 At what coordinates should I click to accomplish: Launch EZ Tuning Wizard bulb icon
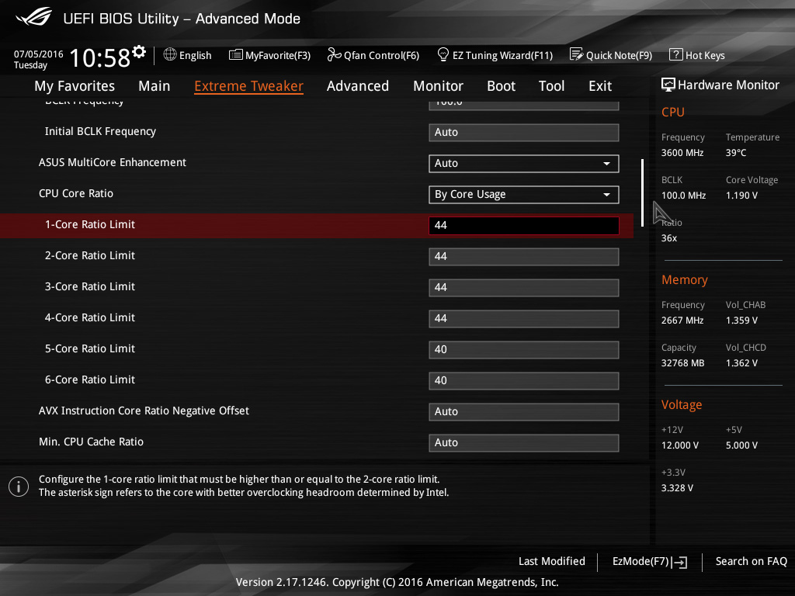click(x=443, y=54)
